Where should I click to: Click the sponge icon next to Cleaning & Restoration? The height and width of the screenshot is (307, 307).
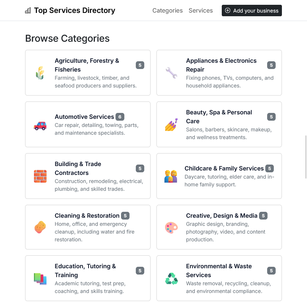pyautogui.click(x=40, y=227)
